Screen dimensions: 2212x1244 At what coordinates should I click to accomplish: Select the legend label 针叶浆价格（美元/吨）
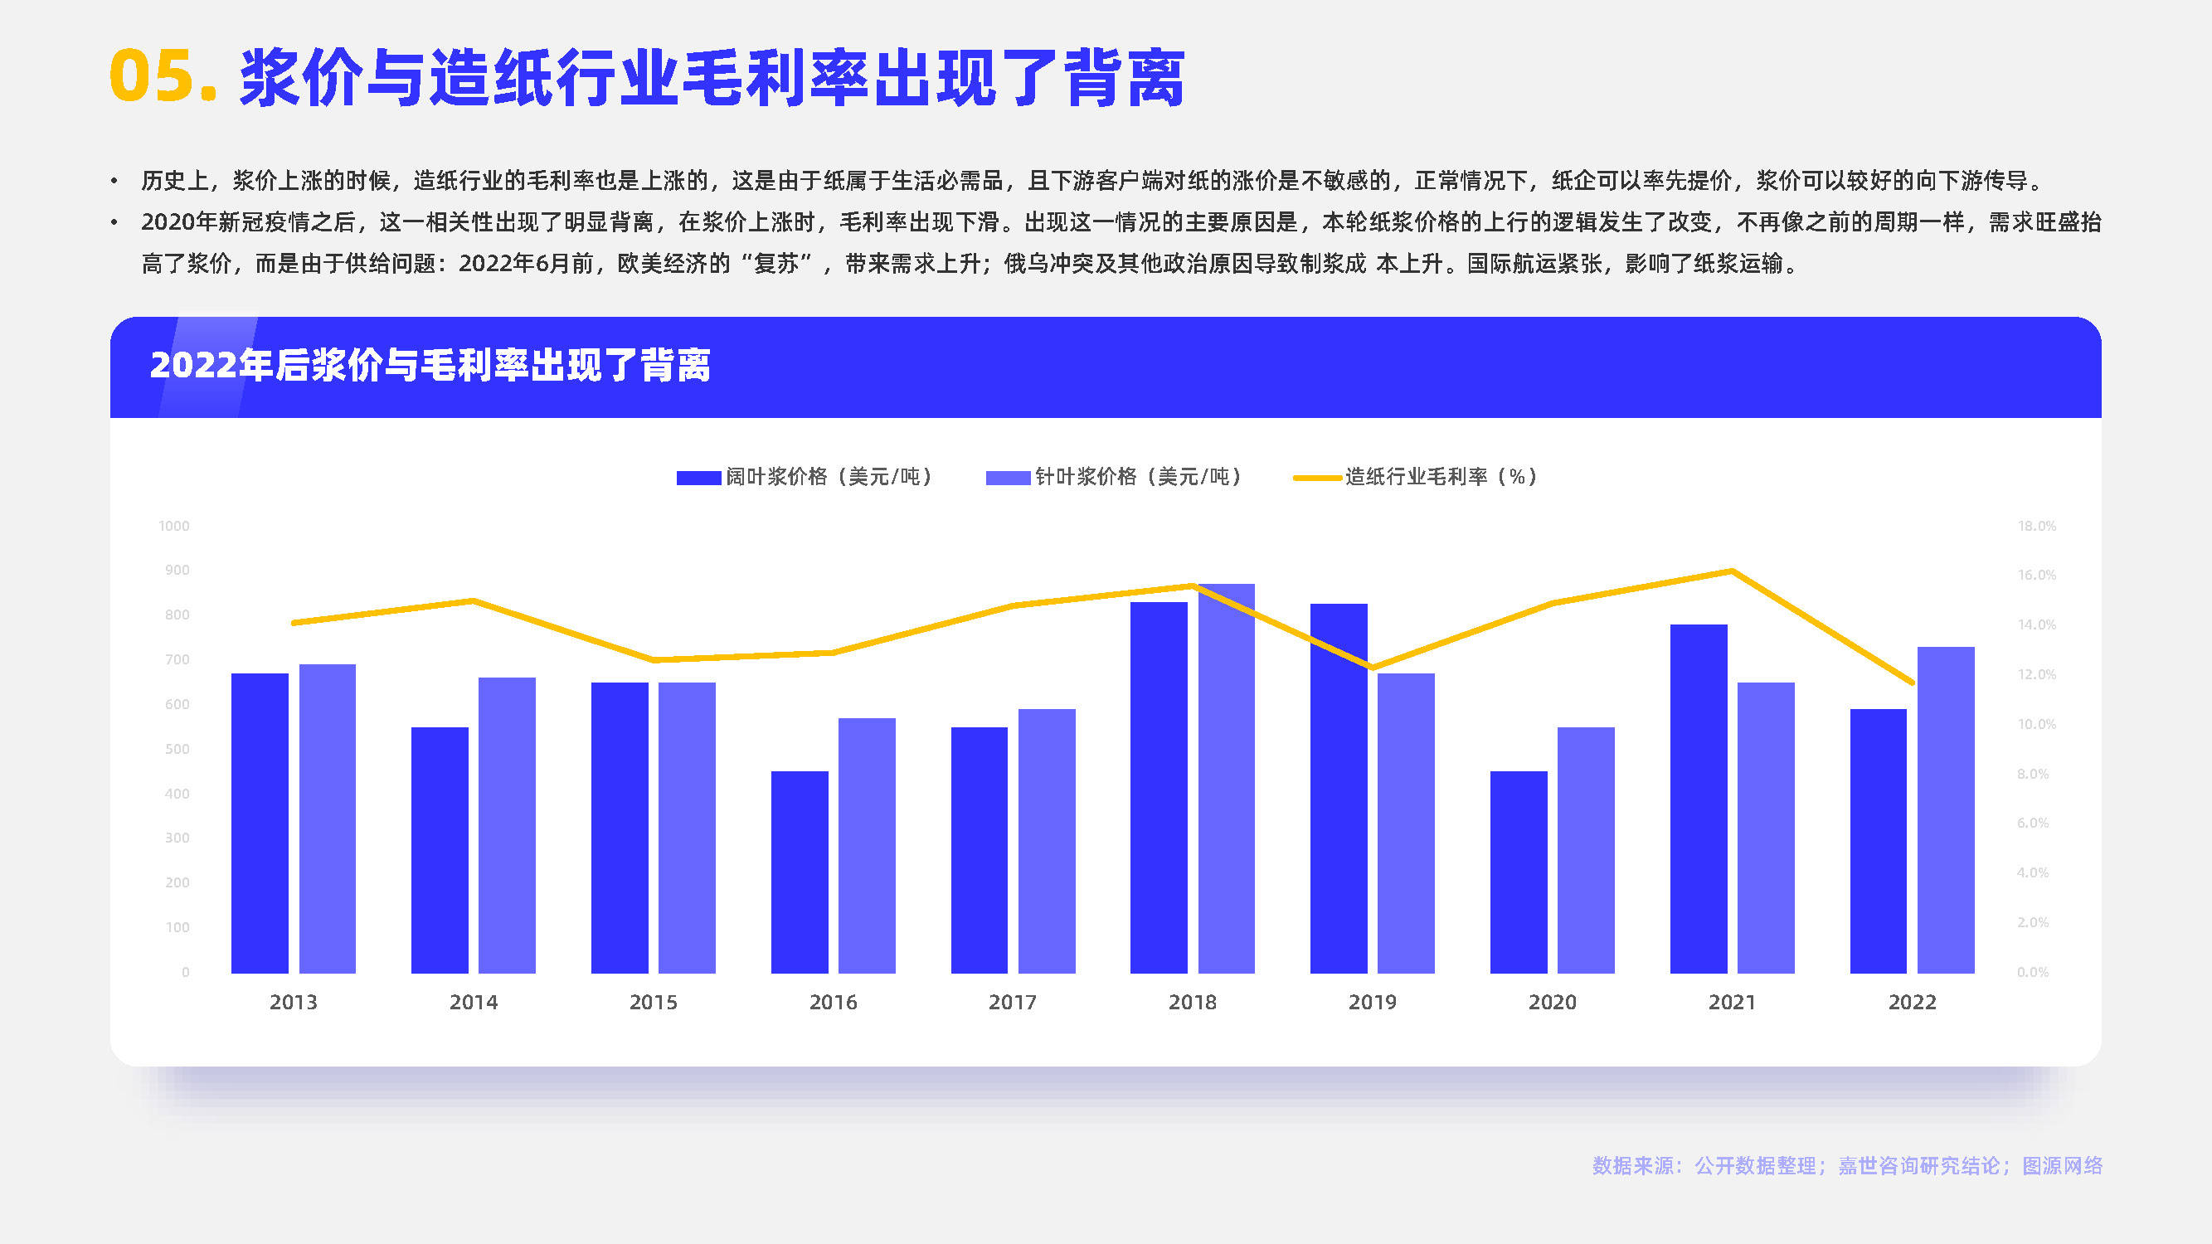click(x=1139, y=477)
